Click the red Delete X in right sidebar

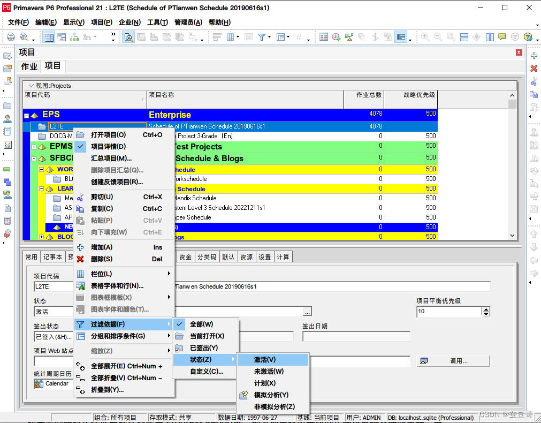pos(534,69)
